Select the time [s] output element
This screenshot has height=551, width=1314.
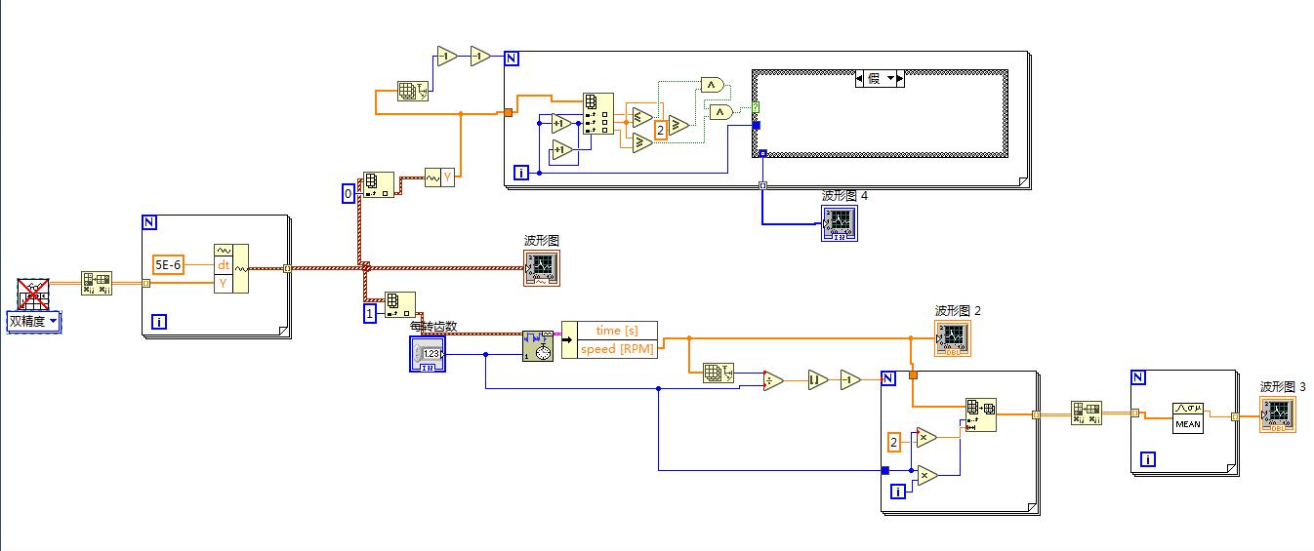(618, 331)
